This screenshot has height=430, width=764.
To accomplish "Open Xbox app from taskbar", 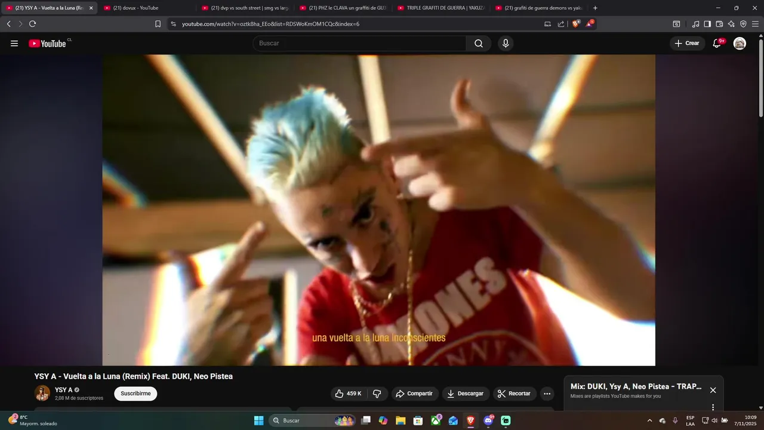I will 436,420.
